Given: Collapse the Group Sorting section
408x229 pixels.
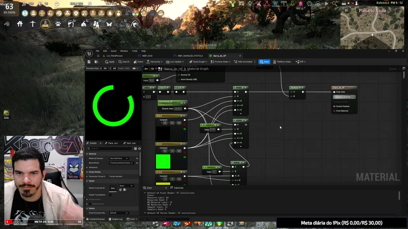Looking at the screenshot, I should (x=87, y=172).
